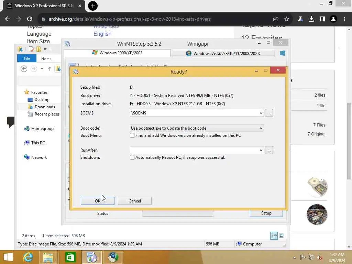The width and height of the screenshot is (352, 264).
Task: Open browser labs flask icon
Action: (x=300, y=19)
